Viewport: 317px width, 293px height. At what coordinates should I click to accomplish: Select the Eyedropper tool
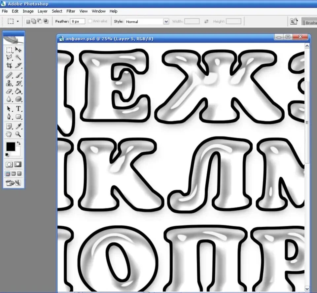tap(18, 127)
